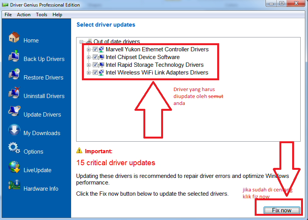Click the Hardware Info circuit board icon
This screenshot has width=308, height=220.
pos(14,185)
